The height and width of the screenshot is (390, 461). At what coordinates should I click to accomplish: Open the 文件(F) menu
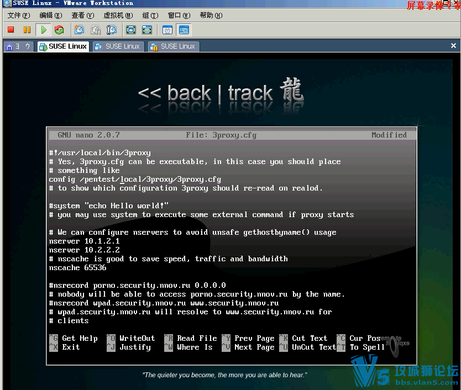19,15
